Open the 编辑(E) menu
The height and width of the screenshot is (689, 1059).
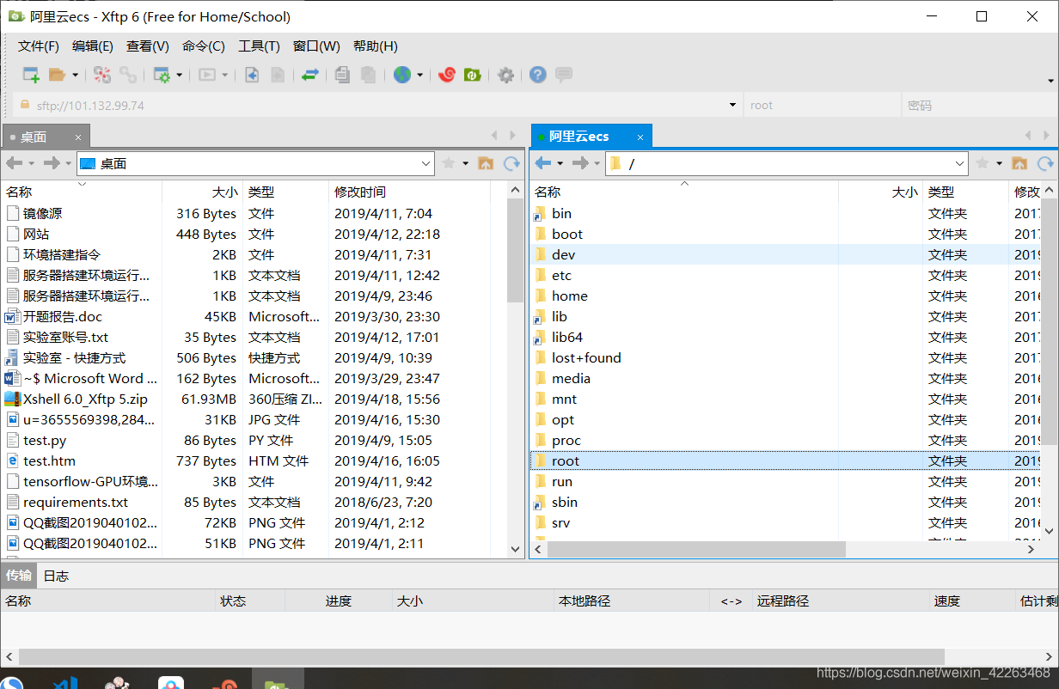93,46
